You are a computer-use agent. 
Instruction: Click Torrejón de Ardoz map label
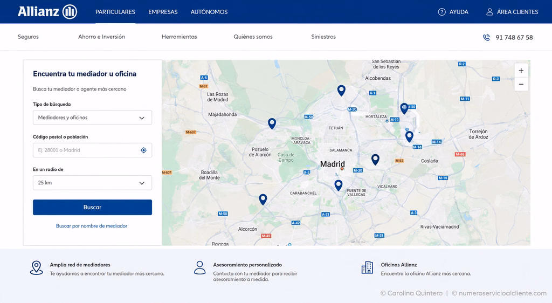[478, 134]
